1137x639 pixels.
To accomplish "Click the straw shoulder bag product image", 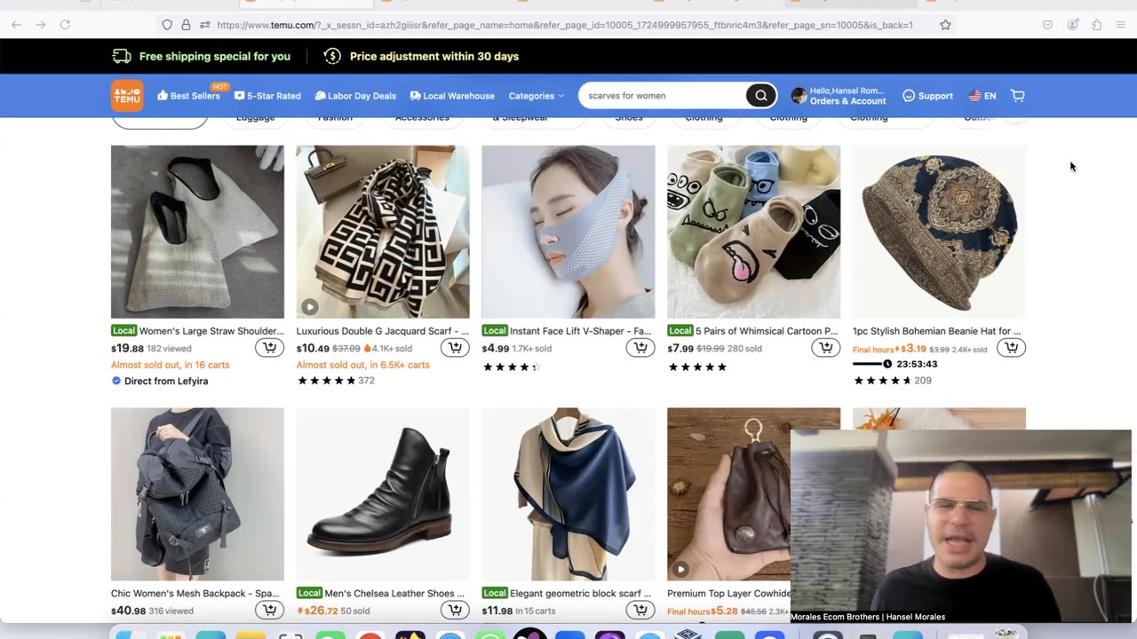I will 197,232.
